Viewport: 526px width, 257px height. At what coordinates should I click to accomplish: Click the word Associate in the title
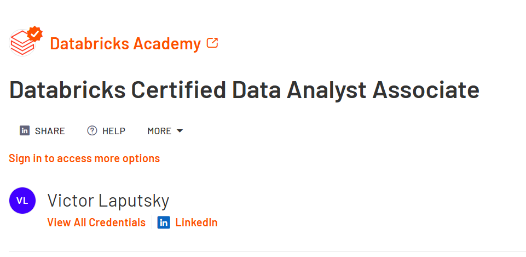tap(426, 89)
